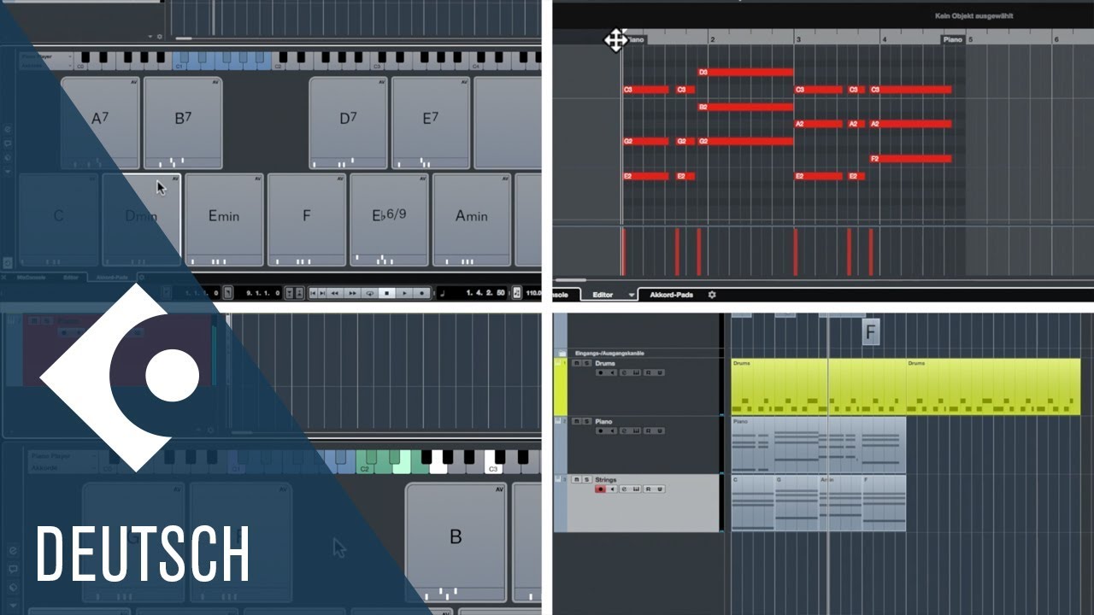Screen dimensions: 1094x615
Task: Enable Read automation on the Strings track
Action: [x=648, y=489]
